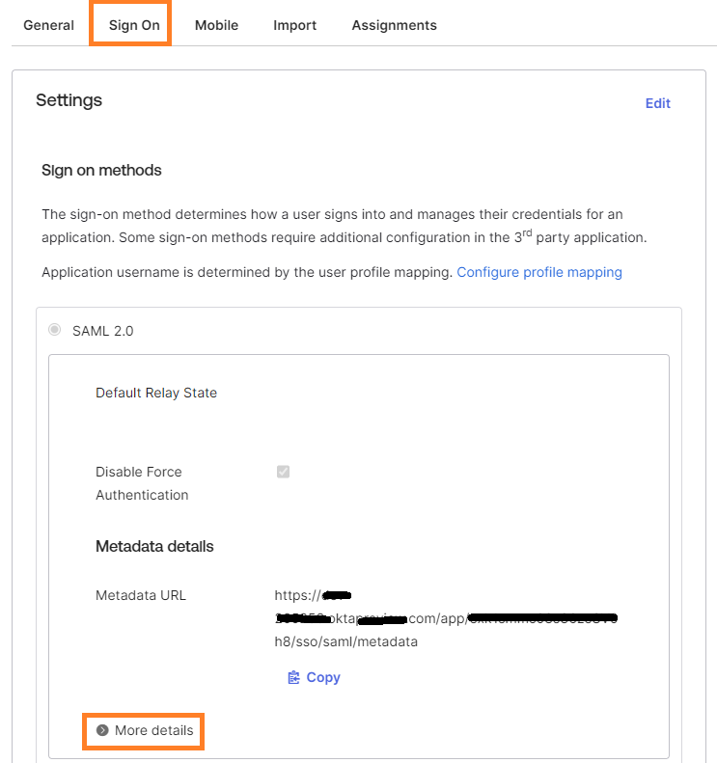Switch to the Sign On tab
Viewport: 717px width, 763px height.
point(134,25)
